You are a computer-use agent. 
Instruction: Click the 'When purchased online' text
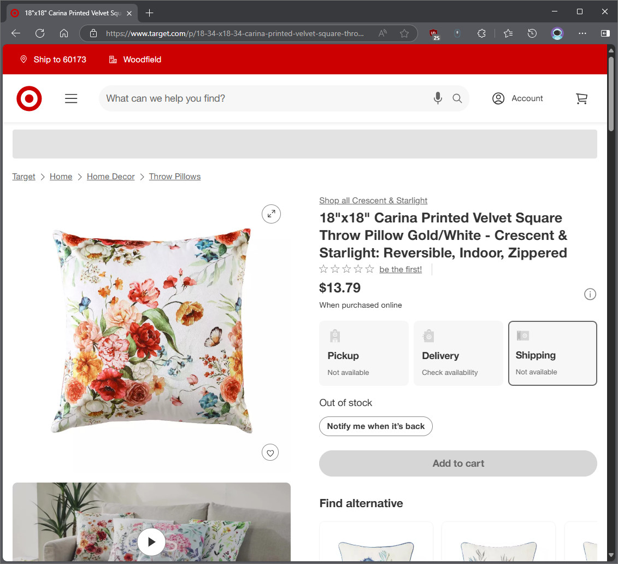tap(361, 305)
